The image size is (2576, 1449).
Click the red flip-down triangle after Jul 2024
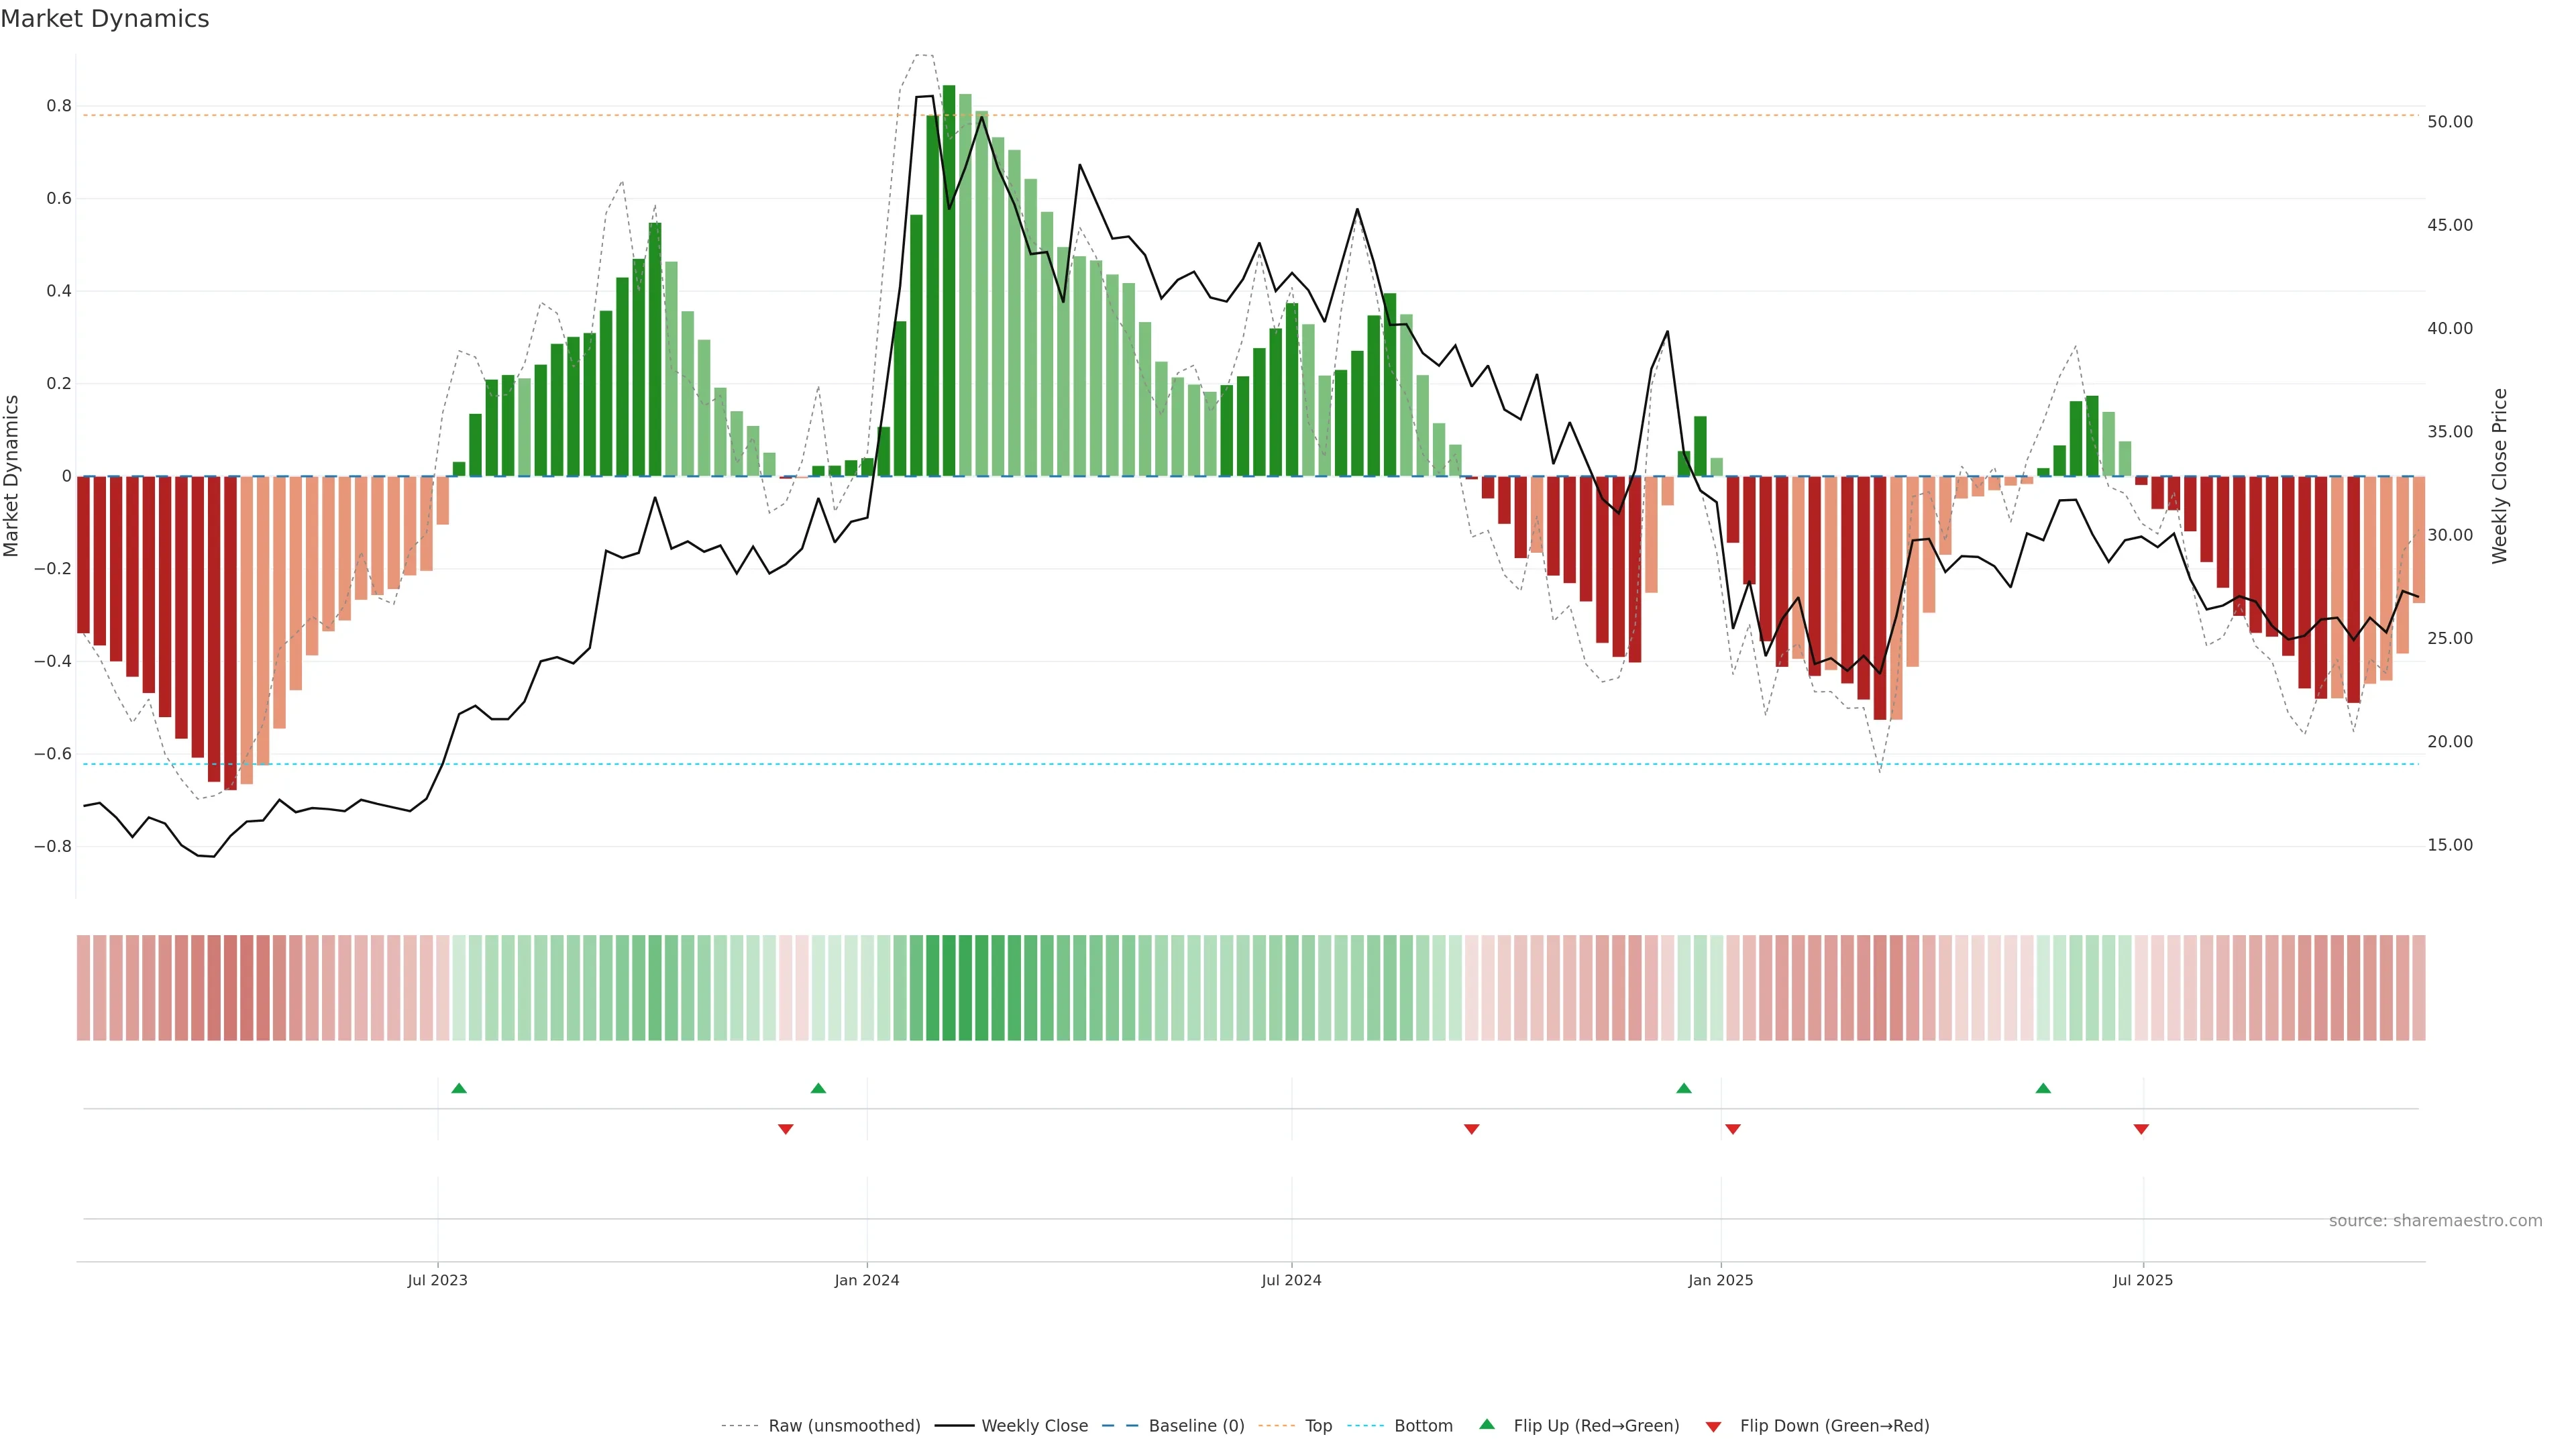[x=1471, y=1129]
